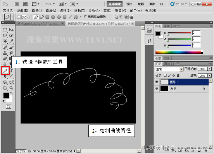
Task: Select the Move tool
Action: [11, 30]
